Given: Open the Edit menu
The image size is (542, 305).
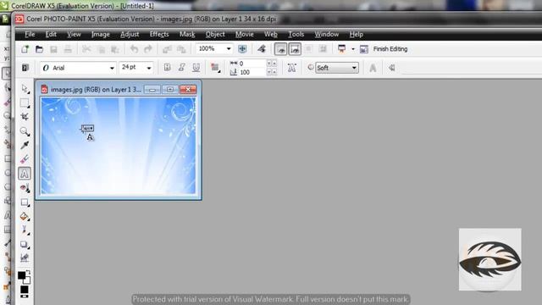Looking at the screenshot, I should click(51, 34).
